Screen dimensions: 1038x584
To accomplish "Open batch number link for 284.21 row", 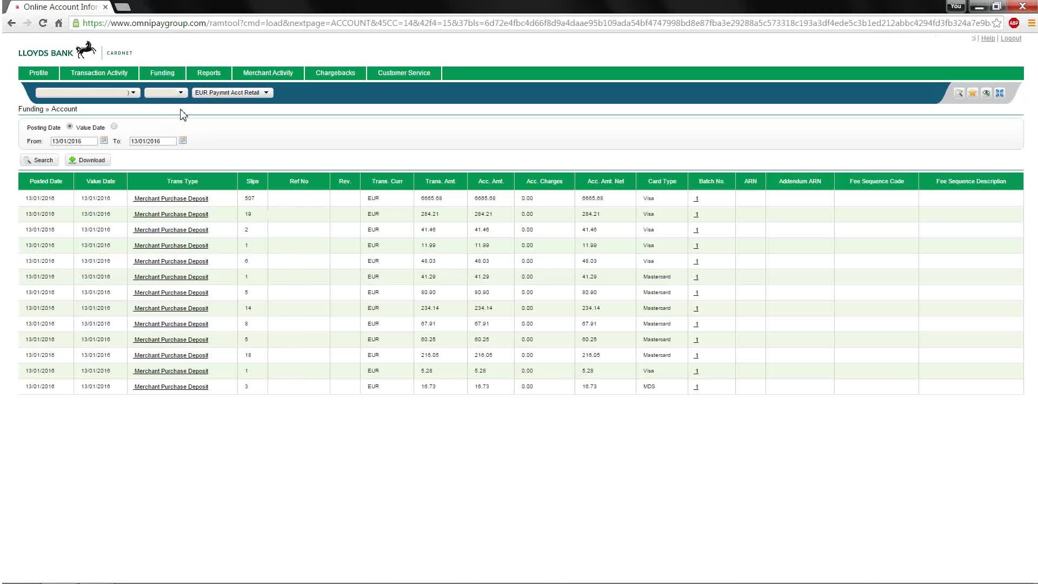I will pos(696,214).
